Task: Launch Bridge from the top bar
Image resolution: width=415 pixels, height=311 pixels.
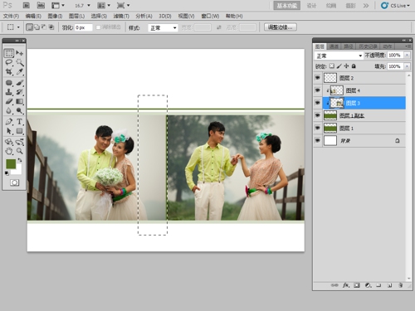Action: click(x=27, y=5)
